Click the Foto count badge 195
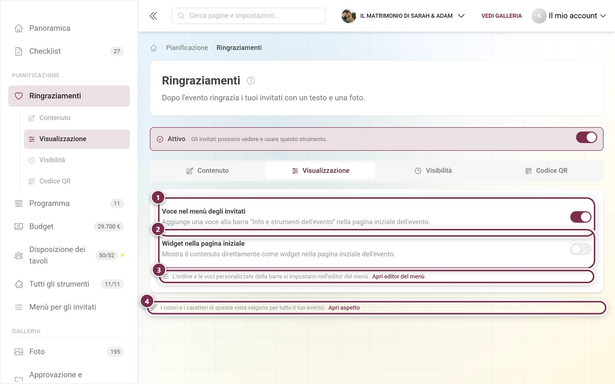Screen dimensions: 615x384 pyautogui.click(x=115, y=352)
